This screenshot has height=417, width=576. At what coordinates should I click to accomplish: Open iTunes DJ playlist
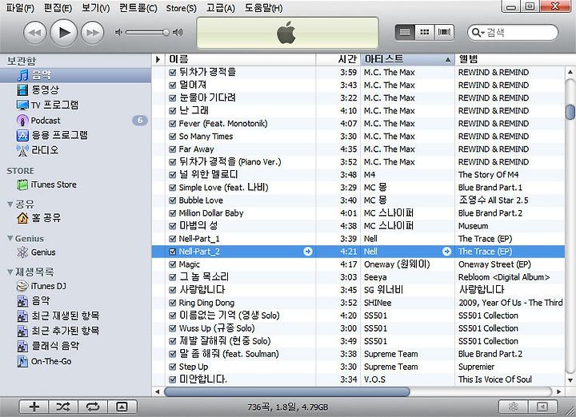(x=75, y=286)
